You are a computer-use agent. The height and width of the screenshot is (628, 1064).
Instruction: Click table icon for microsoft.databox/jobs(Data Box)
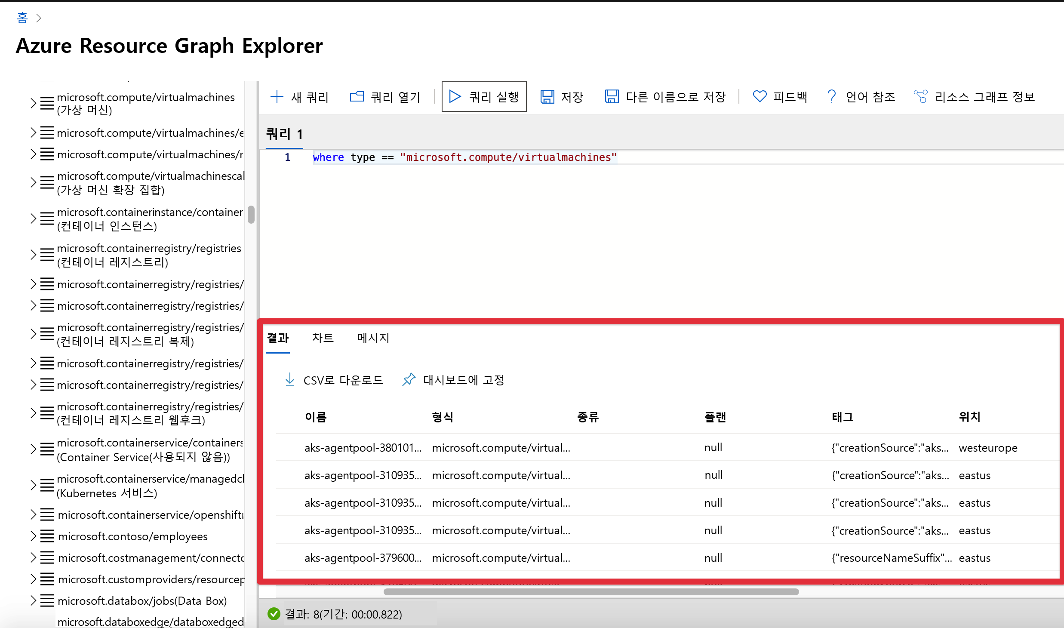click(47, 600)
